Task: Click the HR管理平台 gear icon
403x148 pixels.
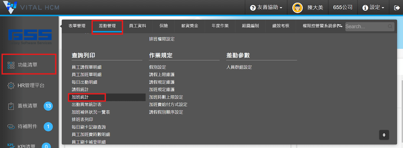Action: (x=11, y=86)
